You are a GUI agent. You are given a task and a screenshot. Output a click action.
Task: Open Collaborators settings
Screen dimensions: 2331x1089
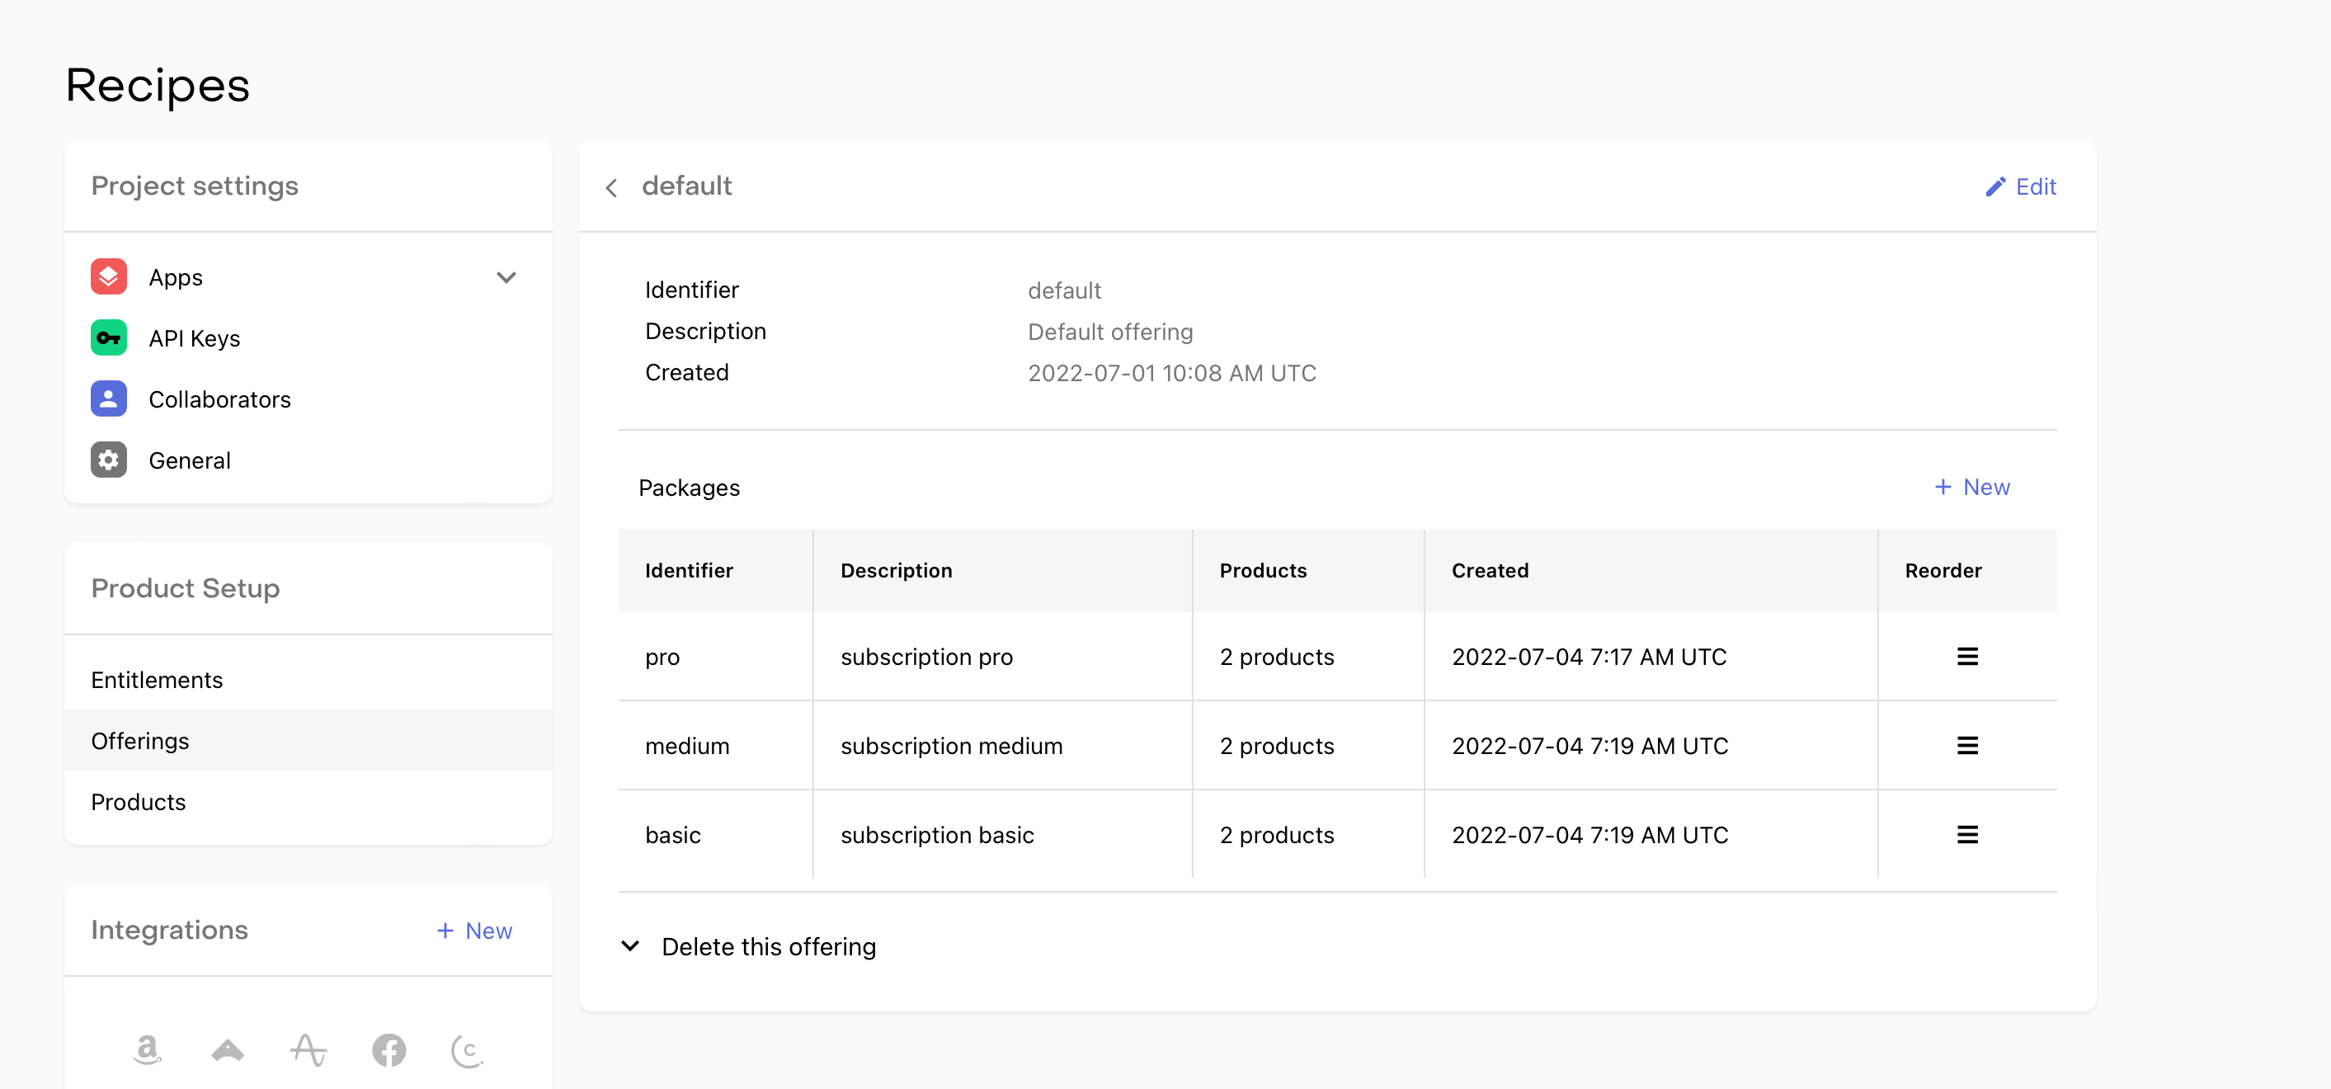click(x=308, y=399)
